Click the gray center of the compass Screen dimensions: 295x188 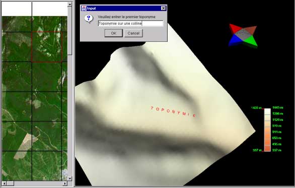[243, 35]
